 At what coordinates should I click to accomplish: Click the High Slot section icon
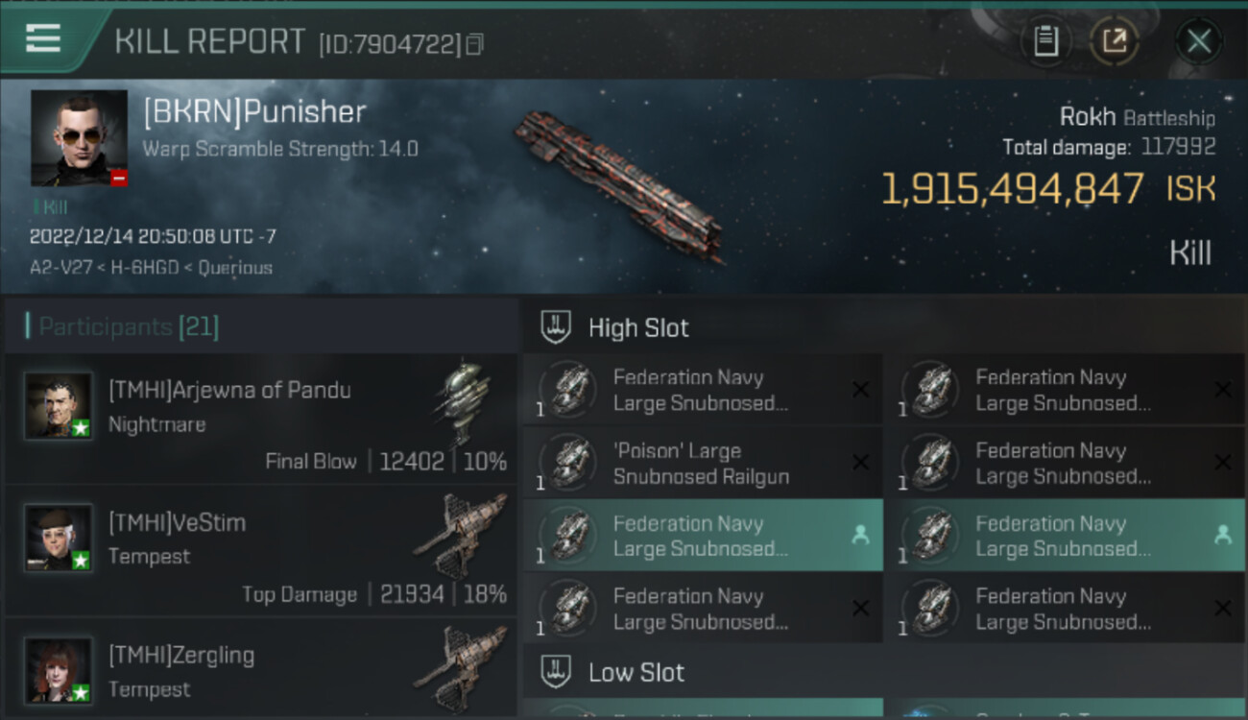pos(557,327)
